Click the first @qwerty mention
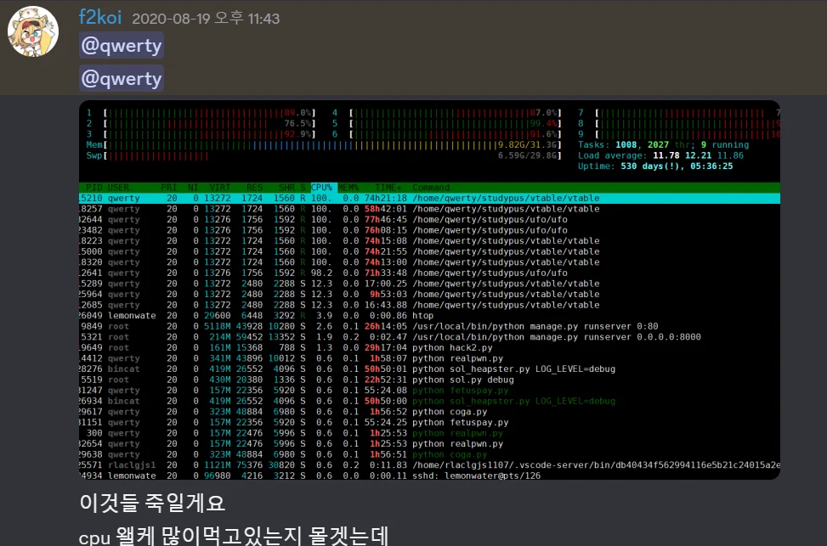827x546 pixels. pyautogui.click(x=122, y=46)
